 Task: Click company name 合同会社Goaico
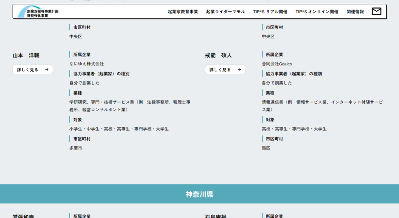point(277,64)
